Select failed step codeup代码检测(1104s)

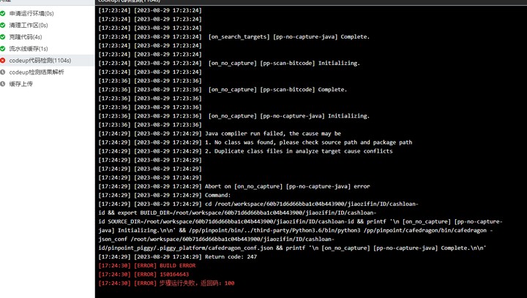point(47,61)
